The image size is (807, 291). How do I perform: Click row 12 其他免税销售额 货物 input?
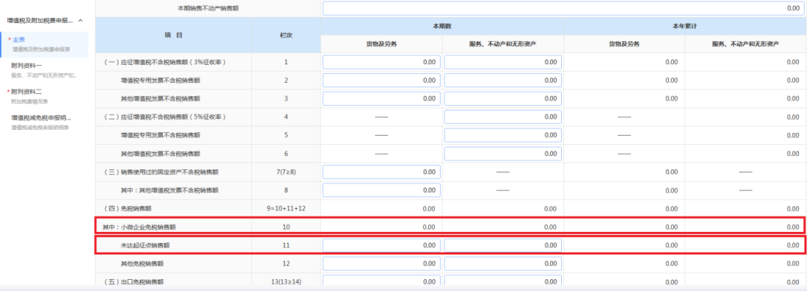381,263
